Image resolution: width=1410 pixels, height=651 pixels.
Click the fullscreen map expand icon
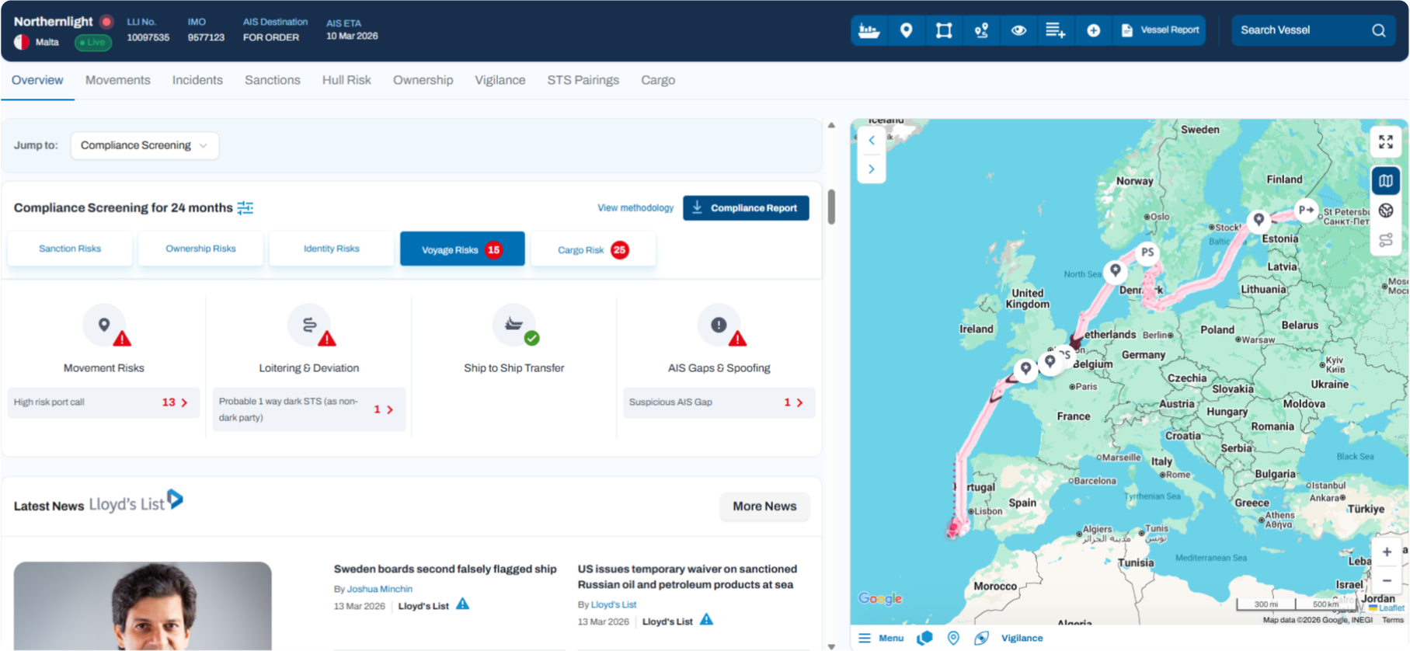(1385, 142)
